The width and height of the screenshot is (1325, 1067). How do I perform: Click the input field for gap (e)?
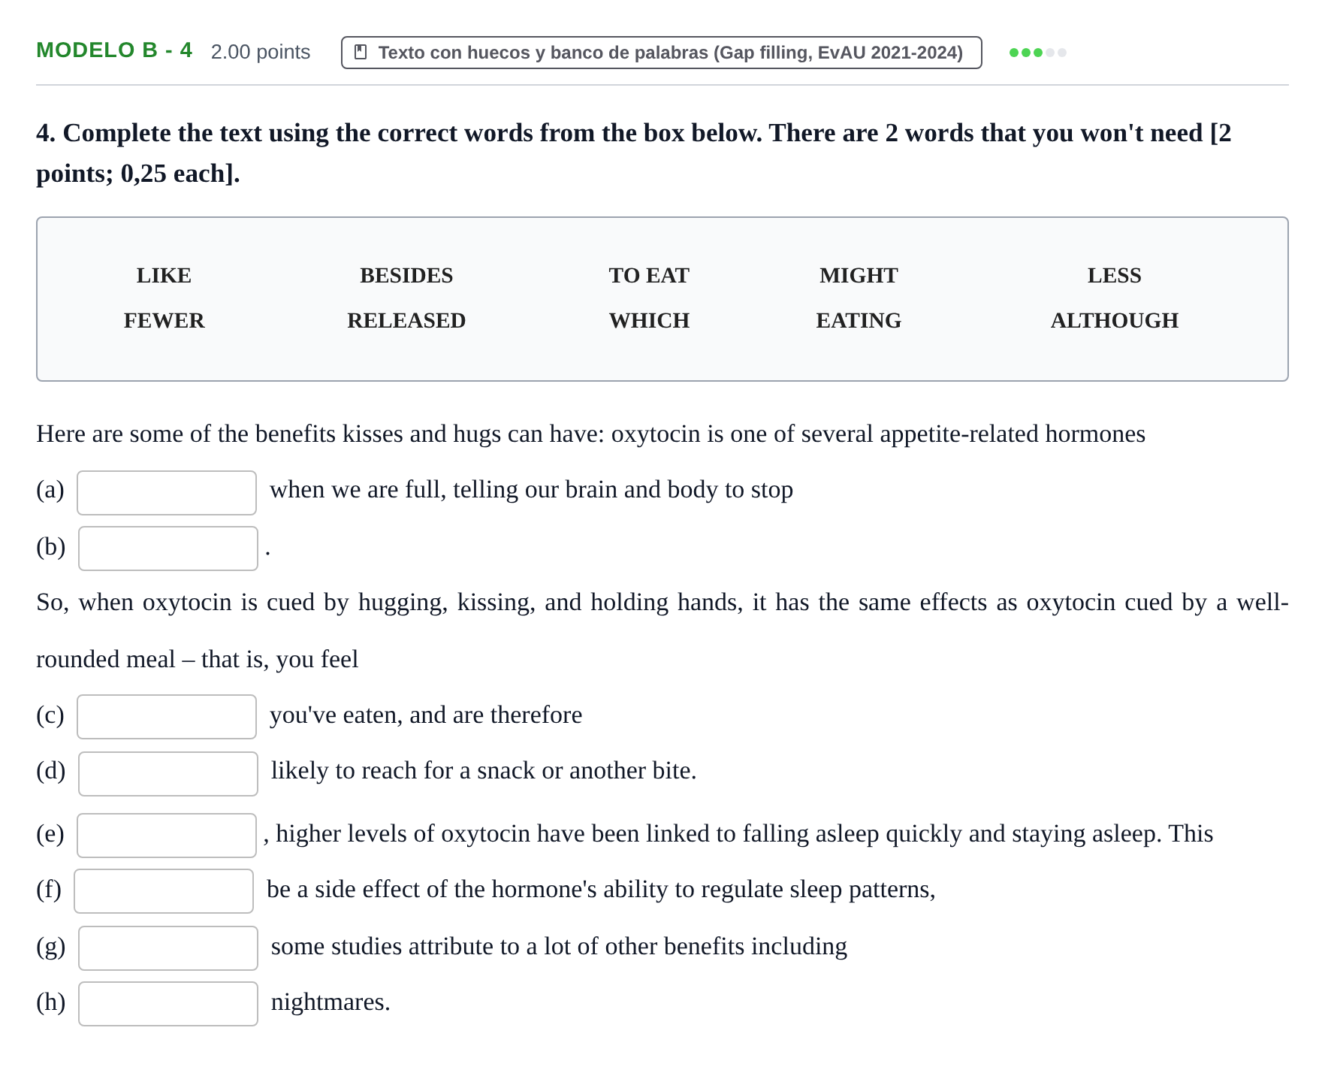pos(167,836)
